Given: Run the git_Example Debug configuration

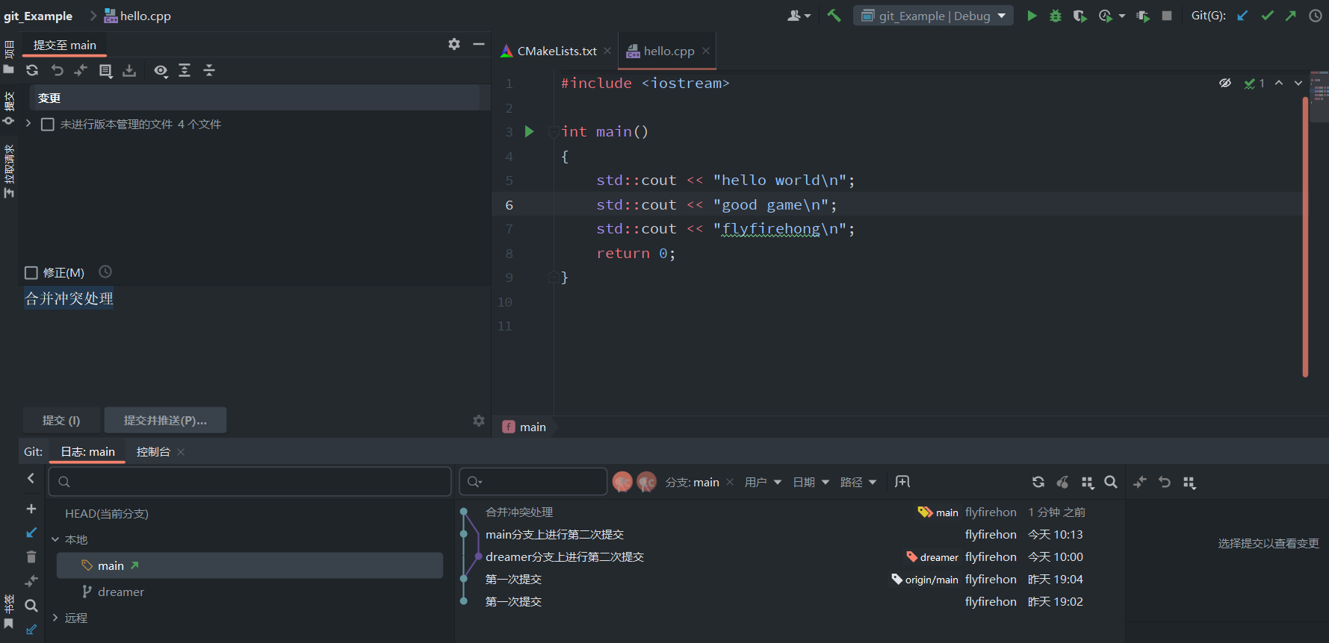Looking at the screenshot, I should (1032, 16).
